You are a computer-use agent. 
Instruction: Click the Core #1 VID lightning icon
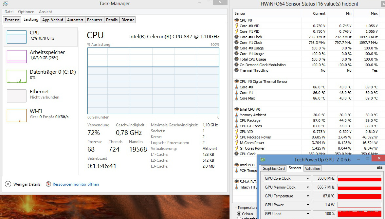click(x=237, y=31)
